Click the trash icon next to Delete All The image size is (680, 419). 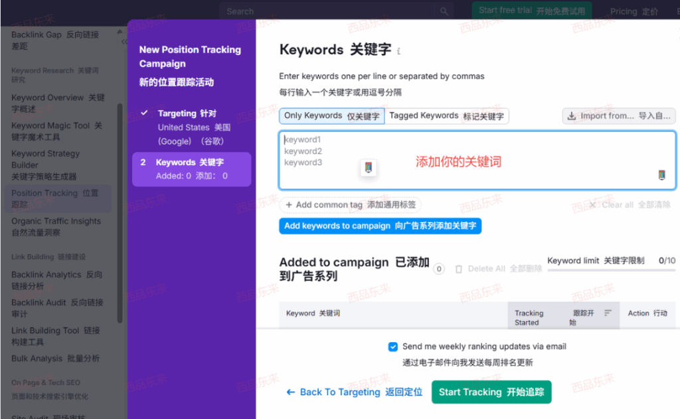(x=458, y=269)
